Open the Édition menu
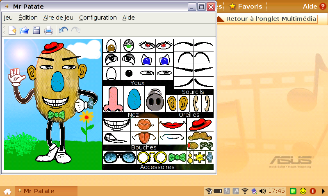 pyautogui.click(x=28, y=18)
